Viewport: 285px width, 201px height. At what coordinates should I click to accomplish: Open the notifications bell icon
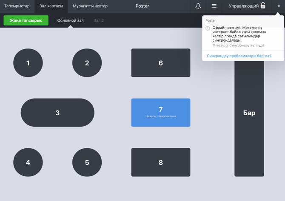198,6
